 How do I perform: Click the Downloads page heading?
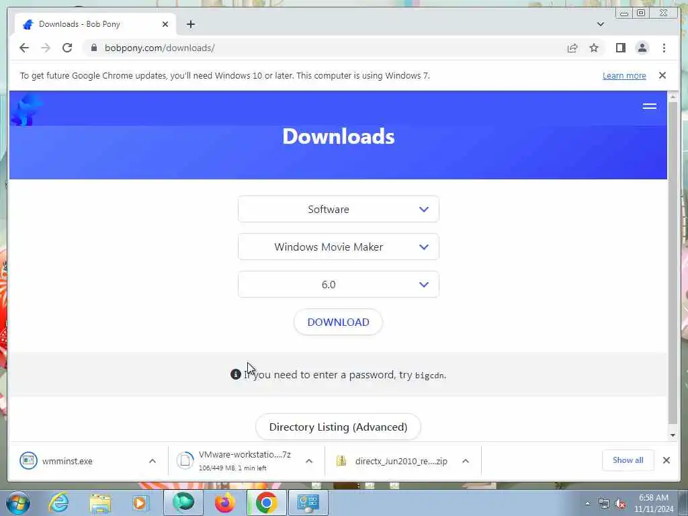tap(339, 136)
